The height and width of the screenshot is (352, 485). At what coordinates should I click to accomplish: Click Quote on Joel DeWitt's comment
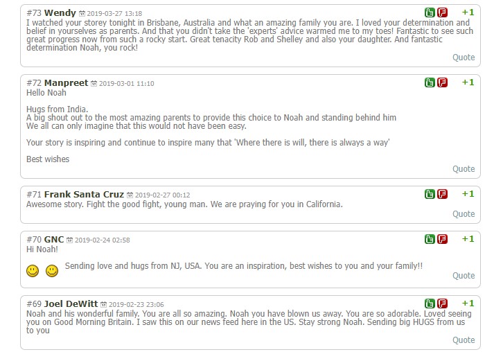(464, 340)
